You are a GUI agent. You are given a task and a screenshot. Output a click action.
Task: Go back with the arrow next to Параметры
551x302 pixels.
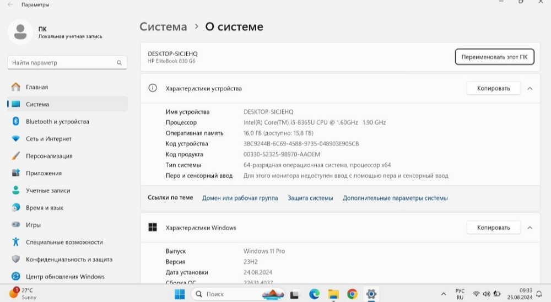coord(10,4)
